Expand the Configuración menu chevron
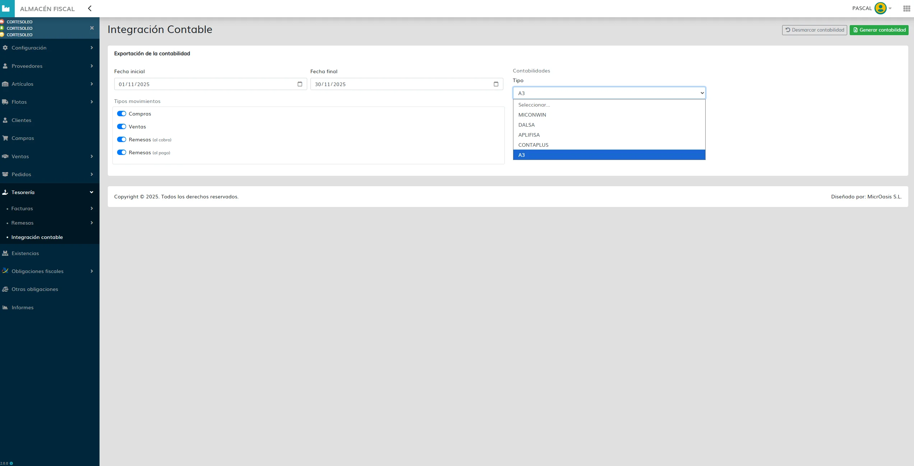914x466 pixels. point(92,48)
